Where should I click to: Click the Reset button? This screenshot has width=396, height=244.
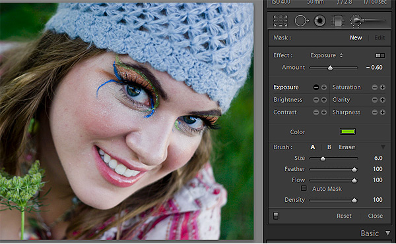click(x=344, y=216)
